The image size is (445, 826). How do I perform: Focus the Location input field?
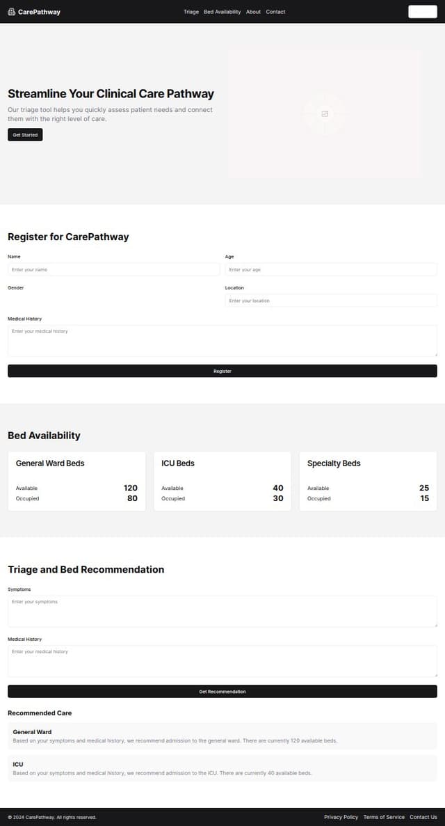(x=331, y=300)
